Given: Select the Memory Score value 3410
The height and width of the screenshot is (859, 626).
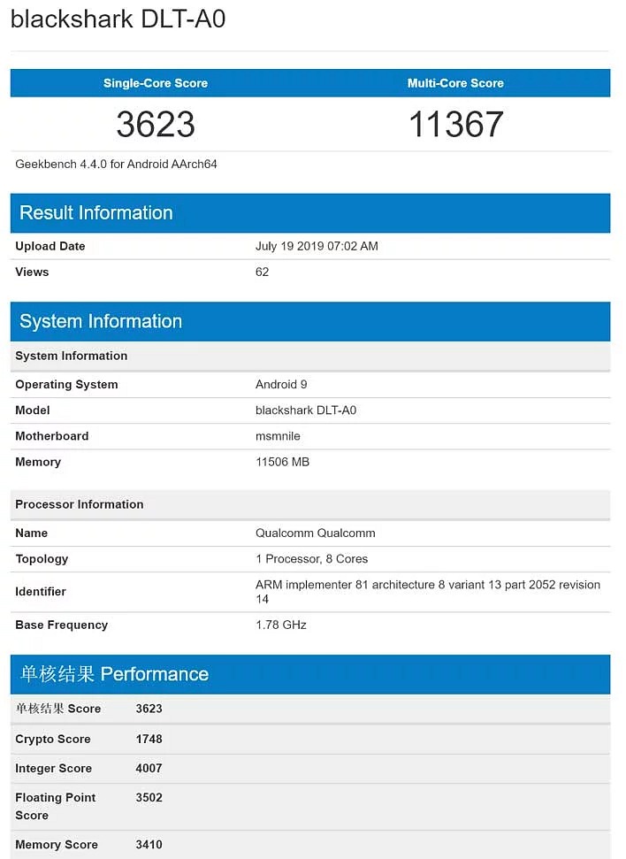Looking at the screenshot, I should point(149,845).
